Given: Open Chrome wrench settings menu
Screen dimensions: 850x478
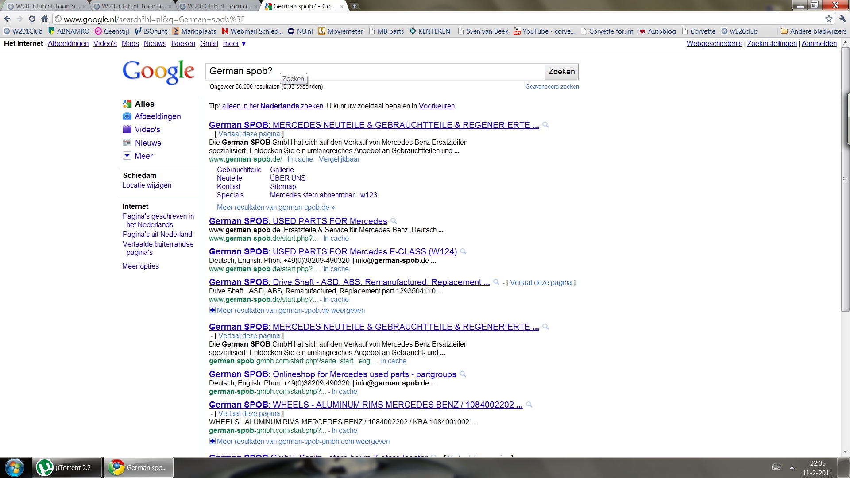Looking at the screenshot, I should (842, 19).
